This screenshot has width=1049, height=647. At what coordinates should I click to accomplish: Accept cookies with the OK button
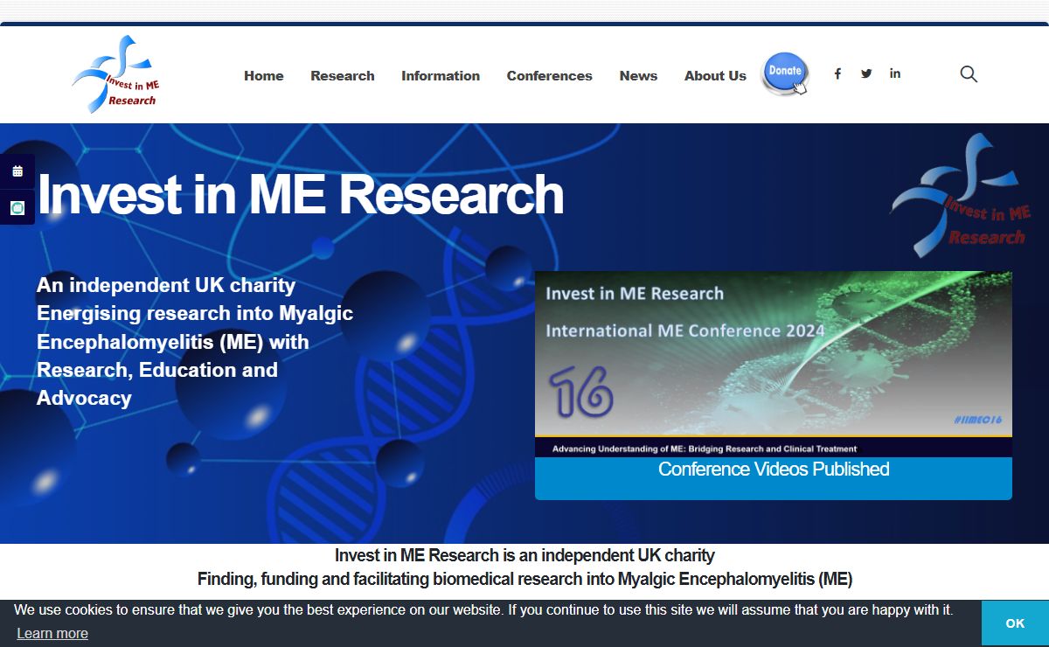click(1015, 623)
